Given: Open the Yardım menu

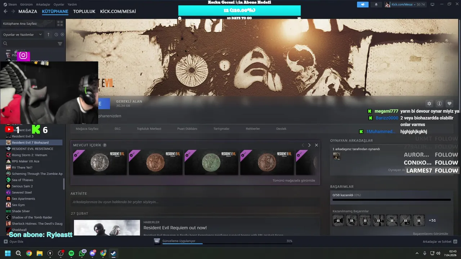Looking at the screenshot, I should [72, 4].
